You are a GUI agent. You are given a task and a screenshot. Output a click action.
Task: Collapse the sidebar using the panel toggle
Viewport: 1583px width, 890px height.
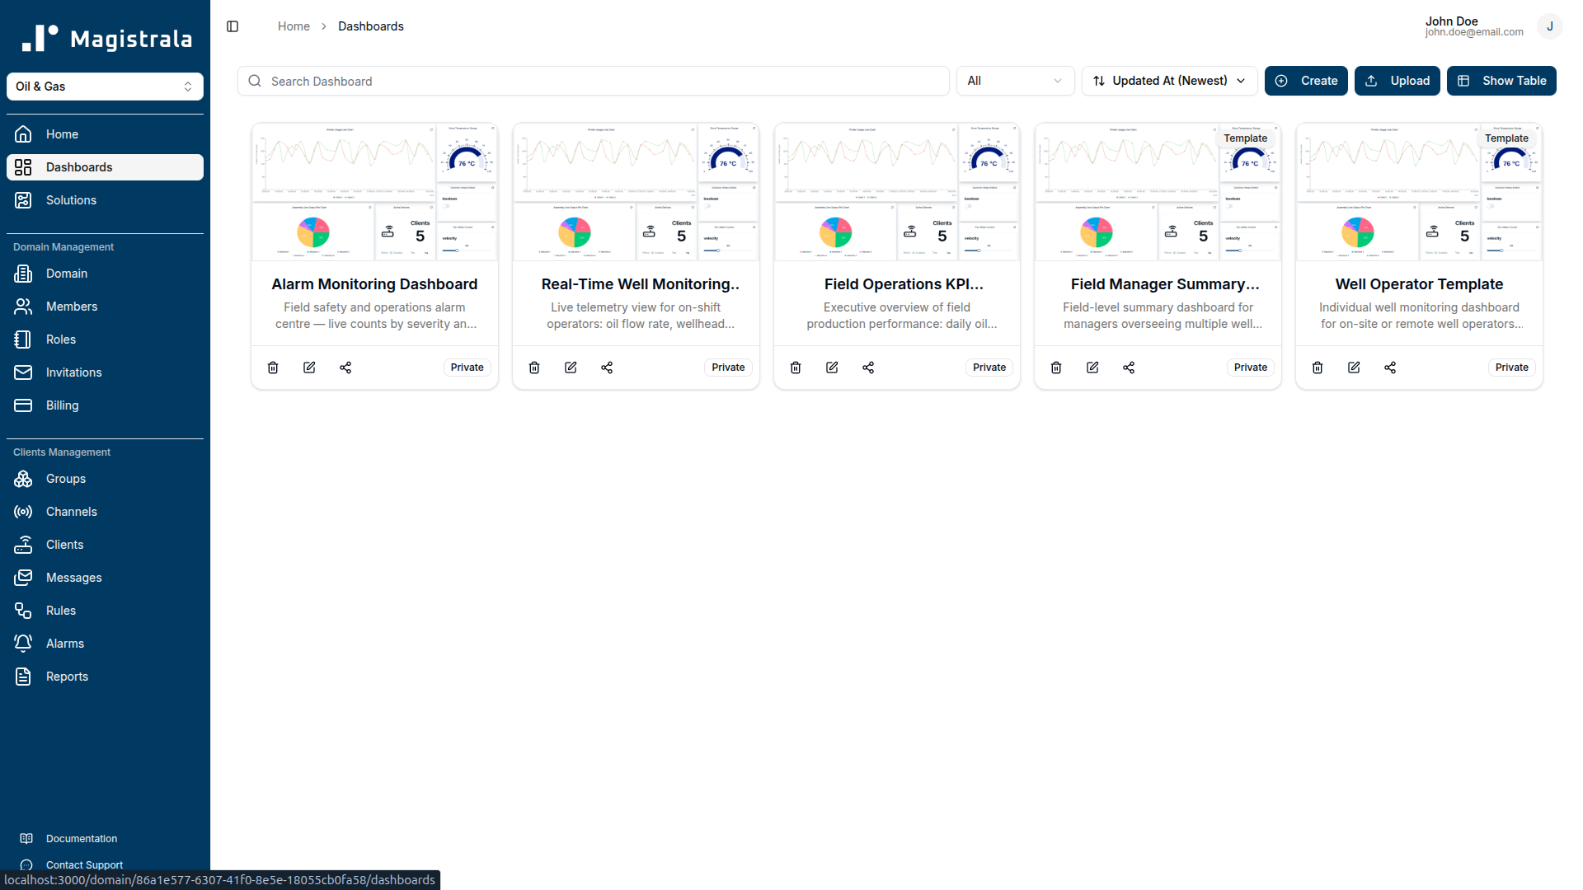(x=233, y=26)
